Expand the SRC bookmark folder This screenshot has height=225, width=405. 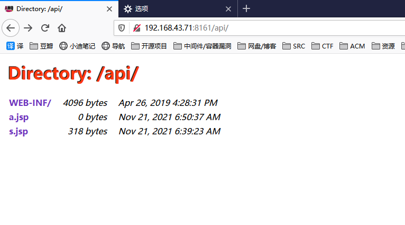[x=293, y=46]
